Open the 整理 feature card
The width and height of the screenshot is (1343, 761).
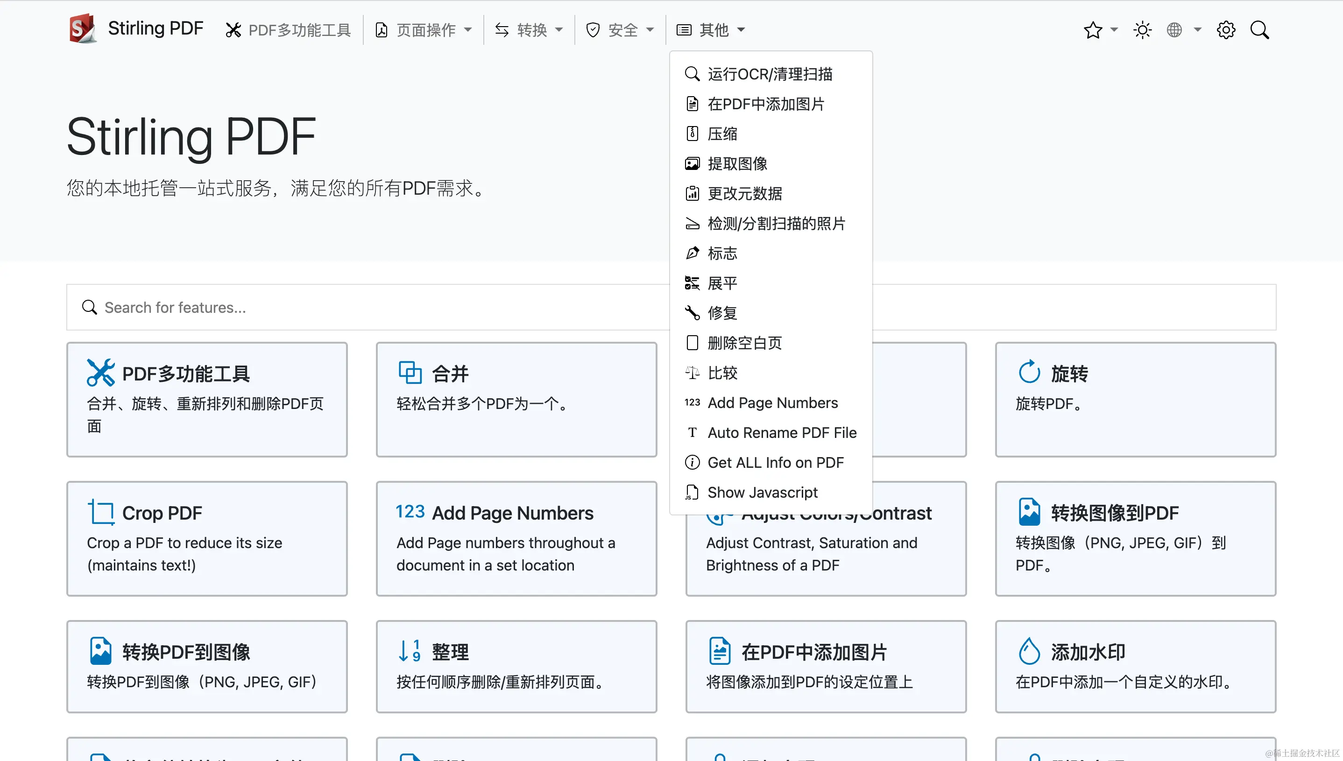(x=516, y=666)
